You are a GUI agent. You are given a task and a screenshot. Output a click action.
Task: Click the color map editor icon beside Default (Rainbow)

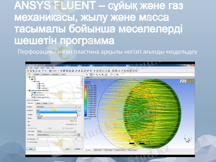click(79, 135)
